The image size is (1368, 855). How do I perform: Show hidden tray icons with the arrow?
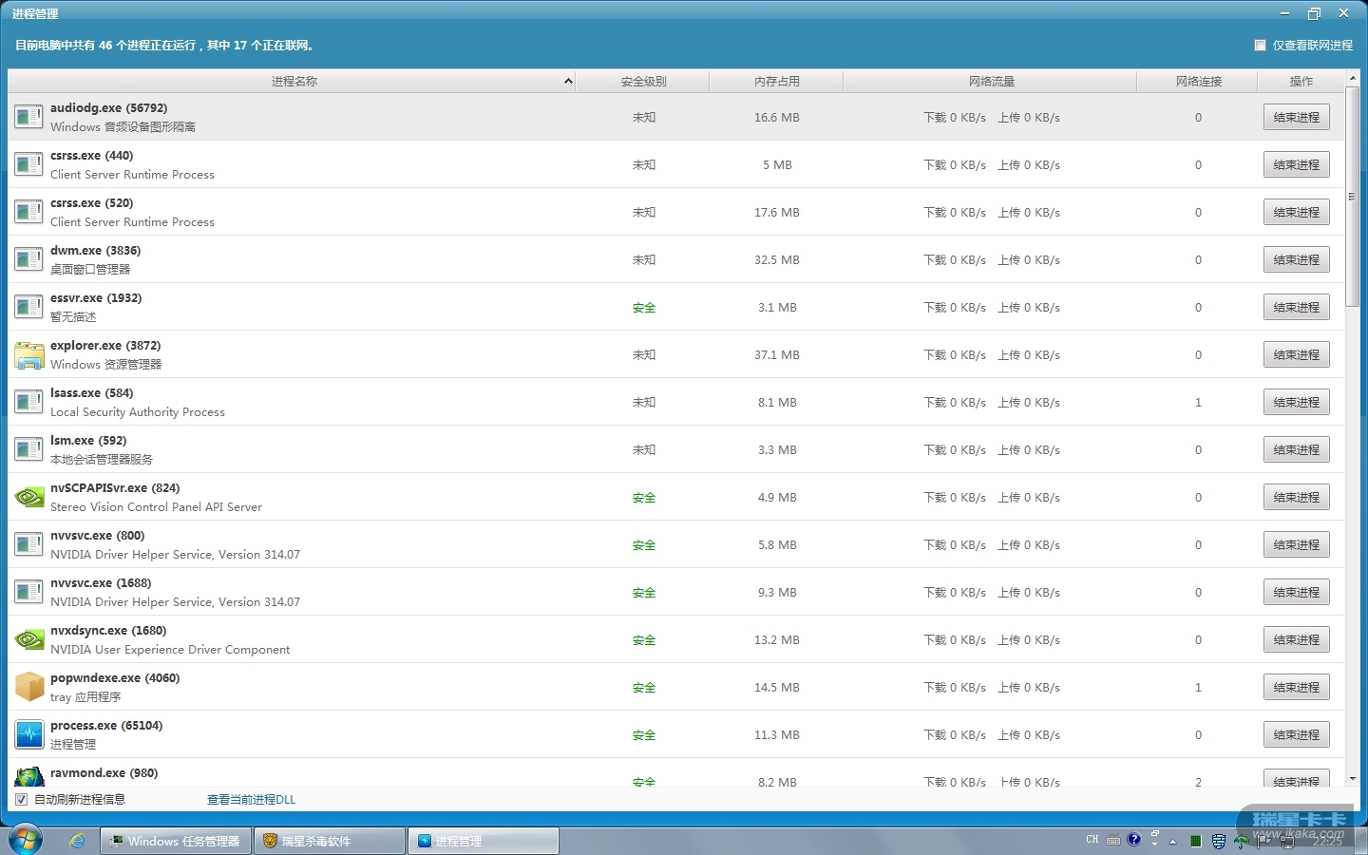pyautogui.click(x=1173, y=842)
